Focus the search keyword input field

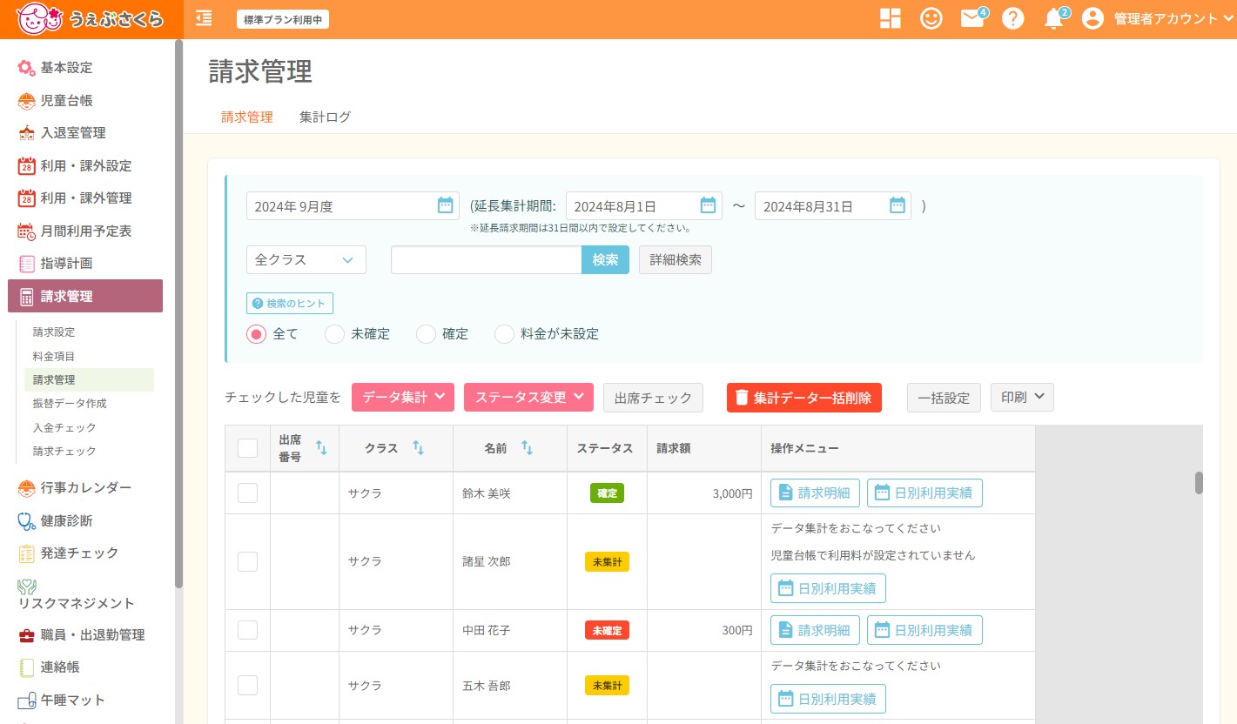486,259
